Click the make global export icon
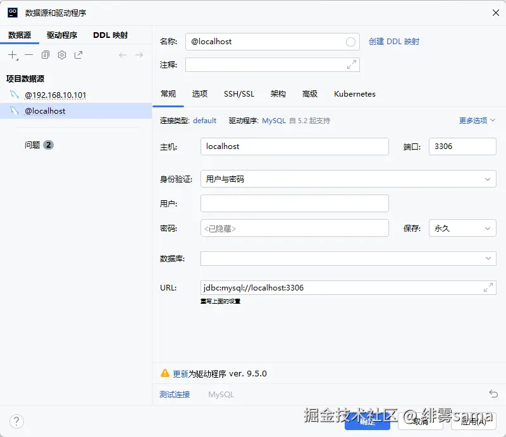The height and width of the screenshot is (437, 506). click(x=78, y=55)
